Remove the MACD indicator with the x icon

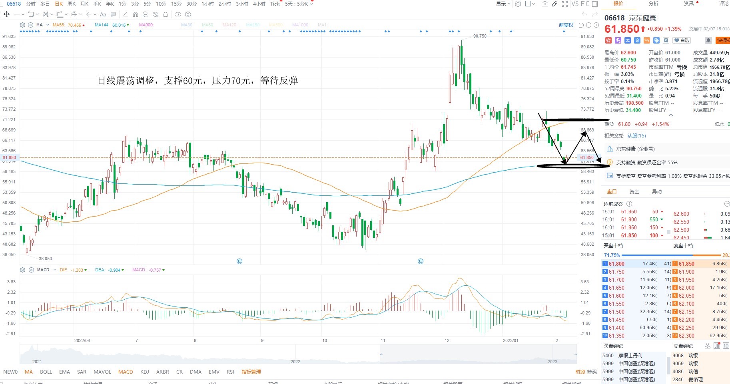(x=31, y=270)
